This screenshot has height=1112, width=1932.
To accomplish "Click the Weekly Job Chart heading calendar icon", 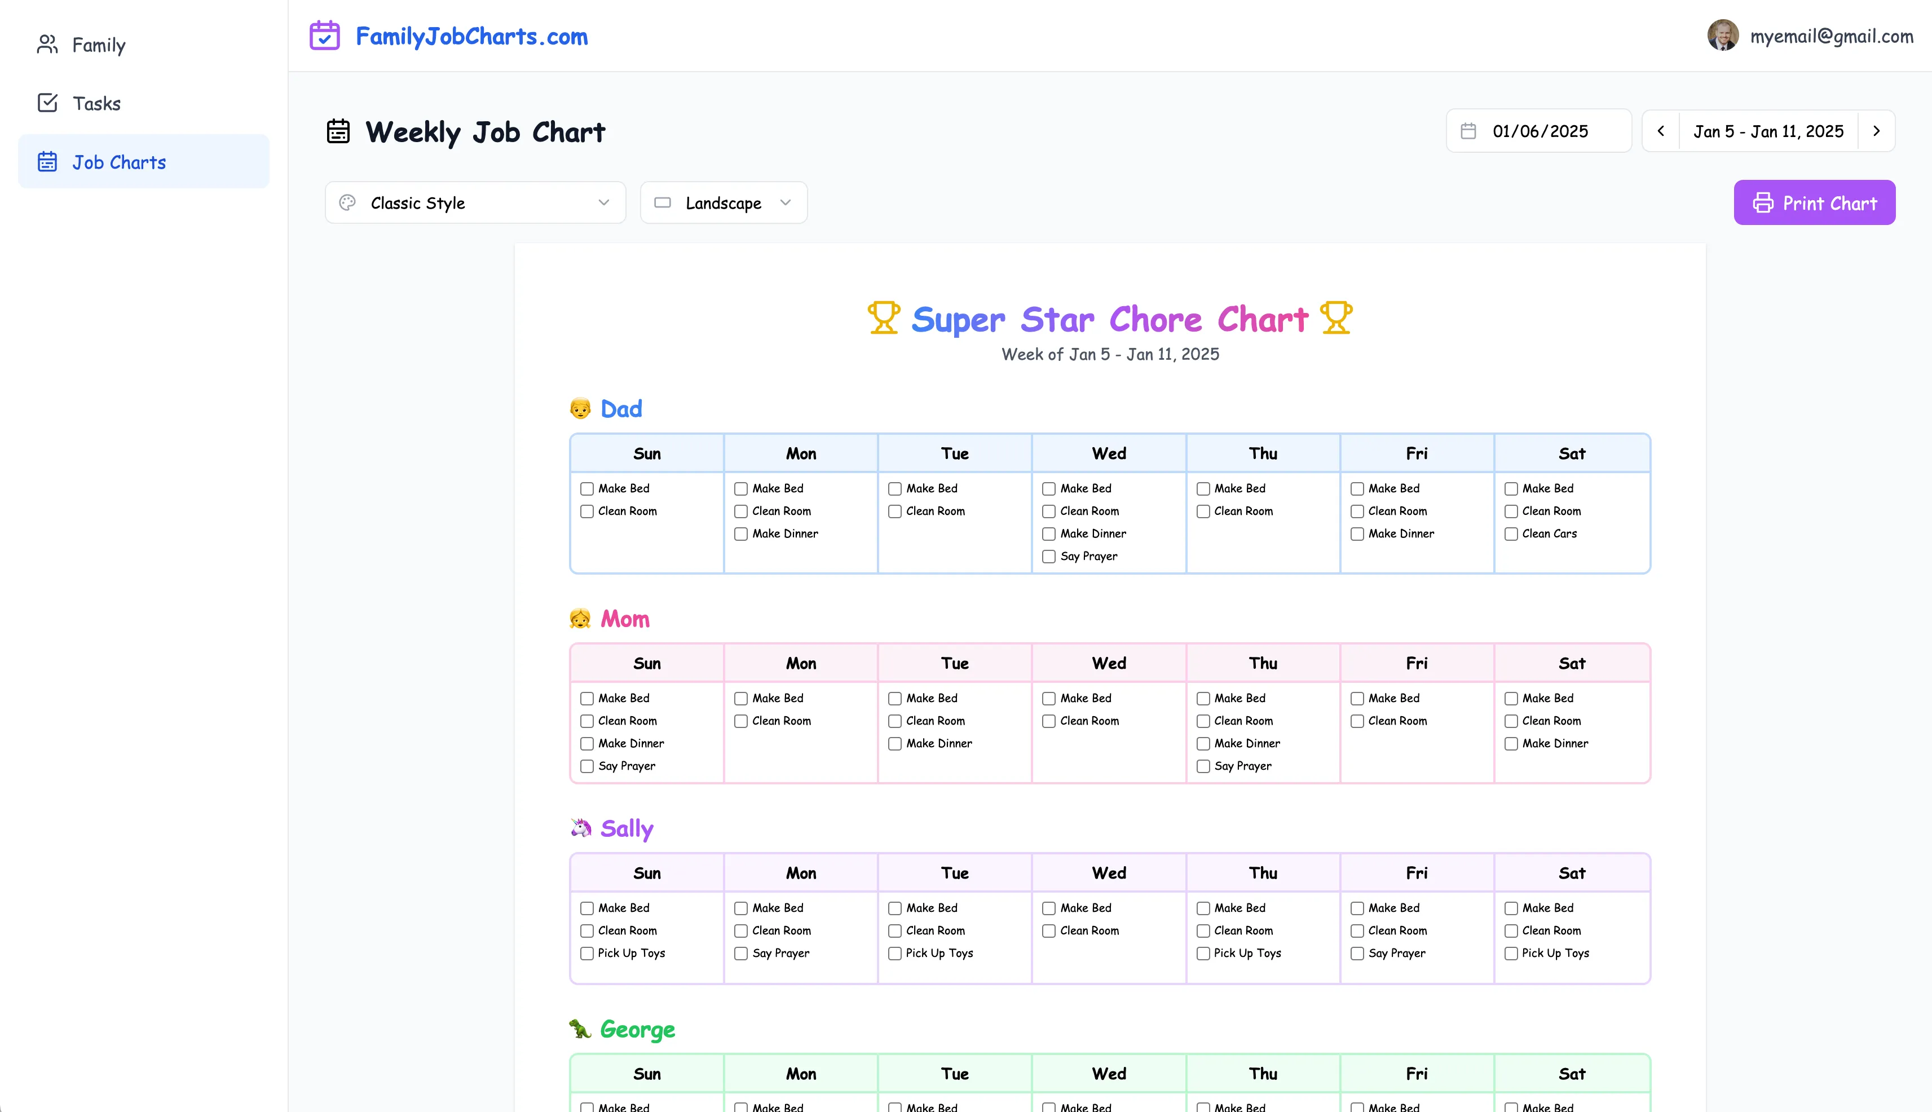I will click(x=338, y=131).
